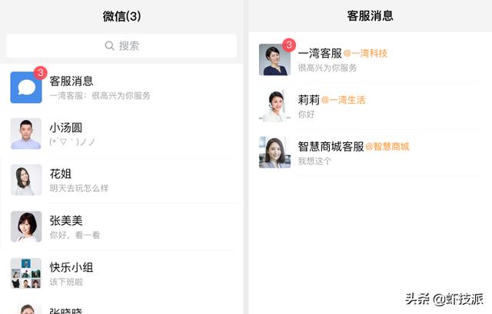Select 张美美's profile avatar
Screen dimensions: 492x314
(26, 227)
